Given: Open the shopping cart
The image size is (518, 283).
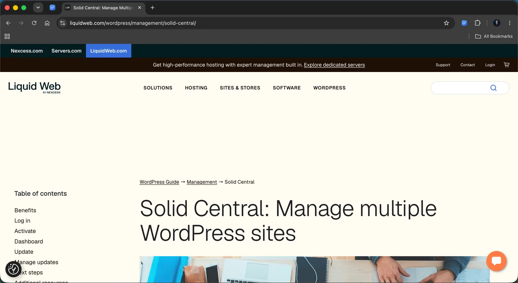Looking at the screenshot, I should 507,65.
